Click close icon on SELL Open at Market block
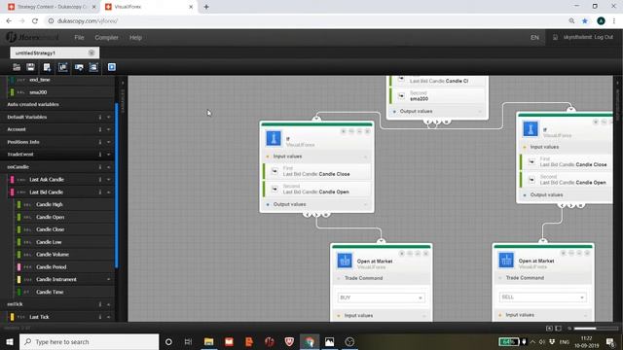Image resolution: width=623 pixels, height=350 pixels. [x=587, y=253]
